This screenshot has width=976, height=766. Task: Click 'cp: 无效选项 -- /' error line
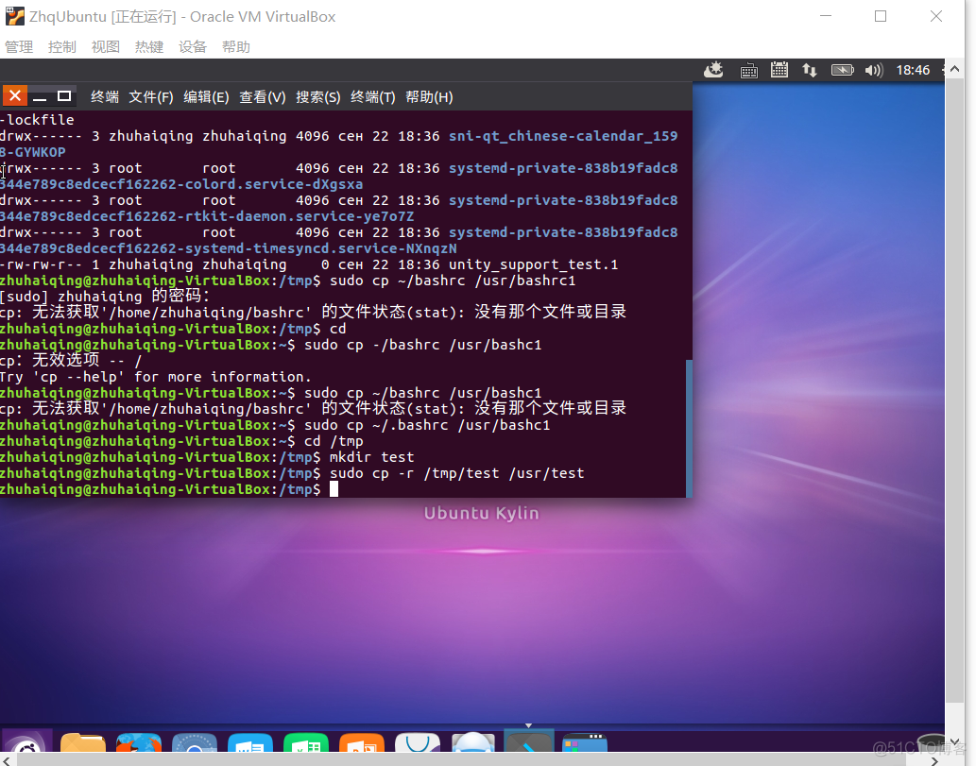click(71, 360)
